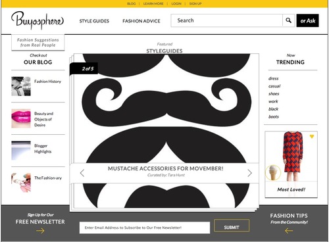Viewport: 329px width, 242px height.
Task: Click the yellow arrow under Free Newsletter
Action: (x=40, y=231)
